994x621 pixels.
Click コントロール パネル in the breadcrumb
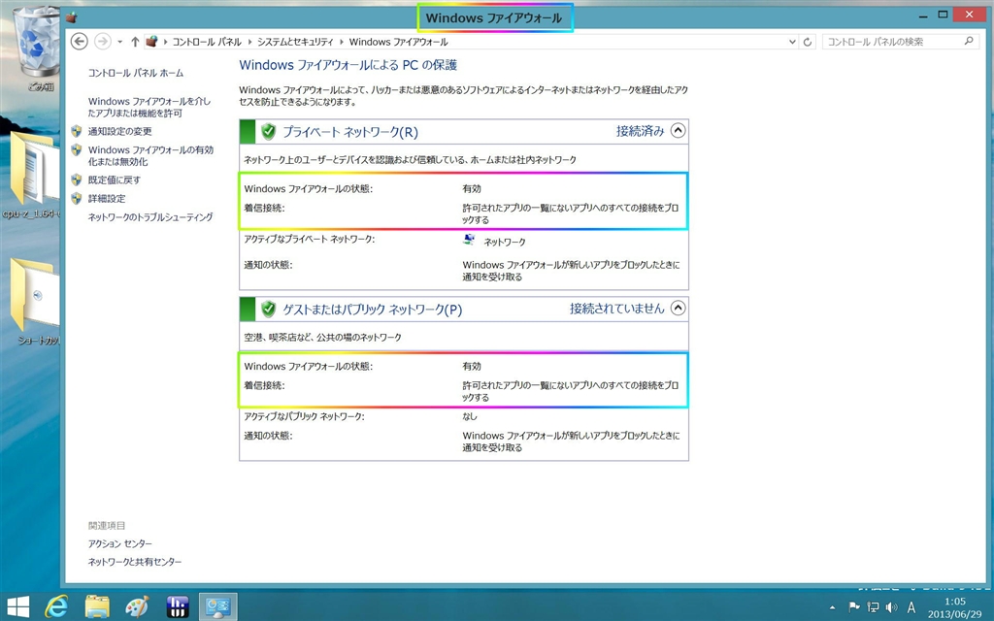coord(207,42)
